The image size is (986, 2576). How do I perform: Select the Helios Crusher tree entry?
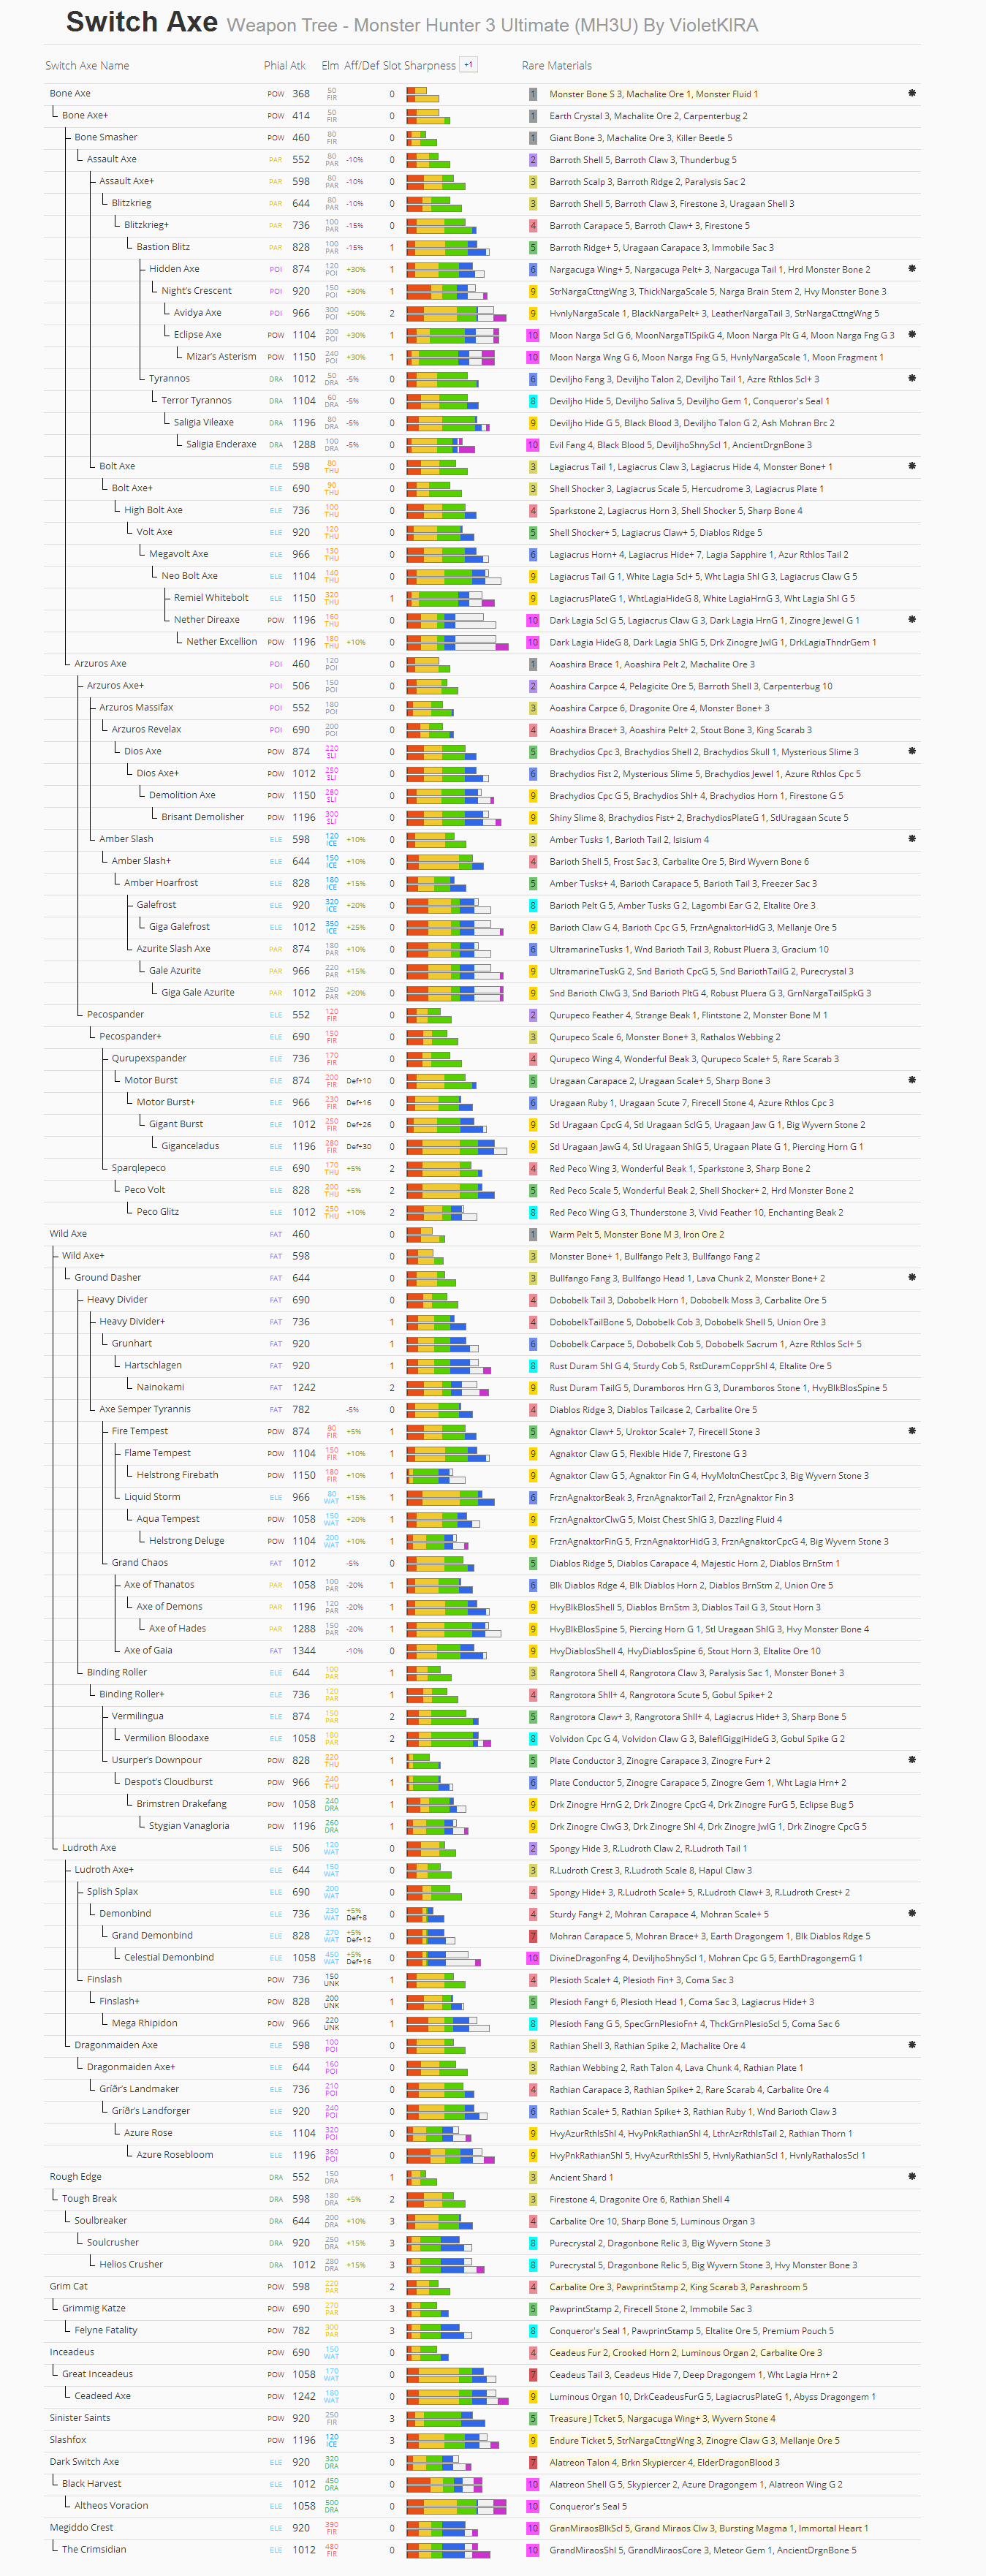[x=131, y=2265]
